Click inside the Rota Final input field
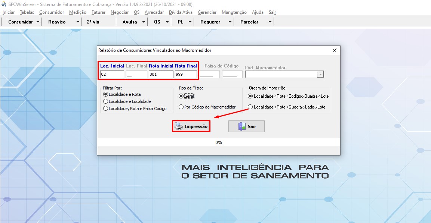 pyautogui.click(x=185, y=74)
